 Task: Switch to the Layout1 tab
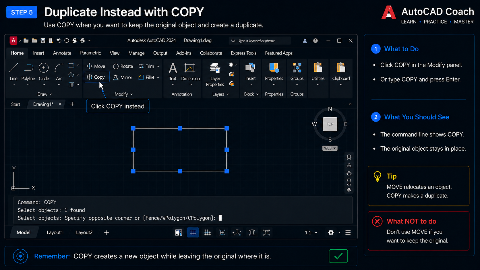pos(55,232)
